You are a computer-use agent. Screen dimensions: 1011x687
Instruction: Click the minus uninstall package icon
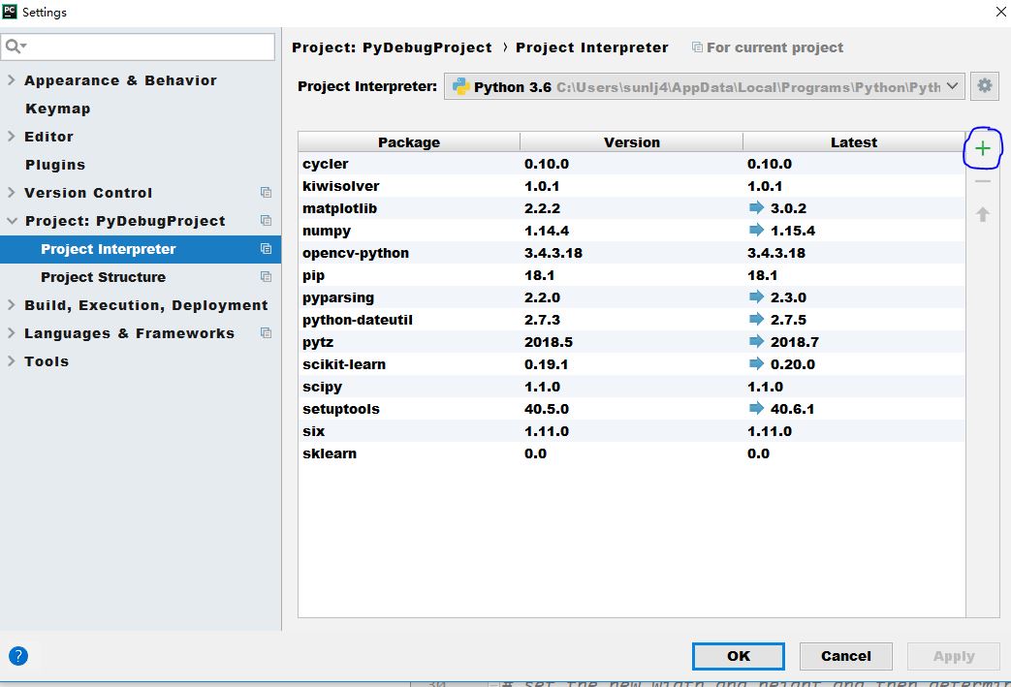coord(983,182)
